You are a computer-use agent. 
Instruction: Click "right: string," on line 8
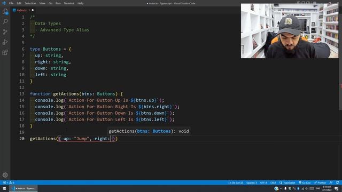tap(53, 62)
